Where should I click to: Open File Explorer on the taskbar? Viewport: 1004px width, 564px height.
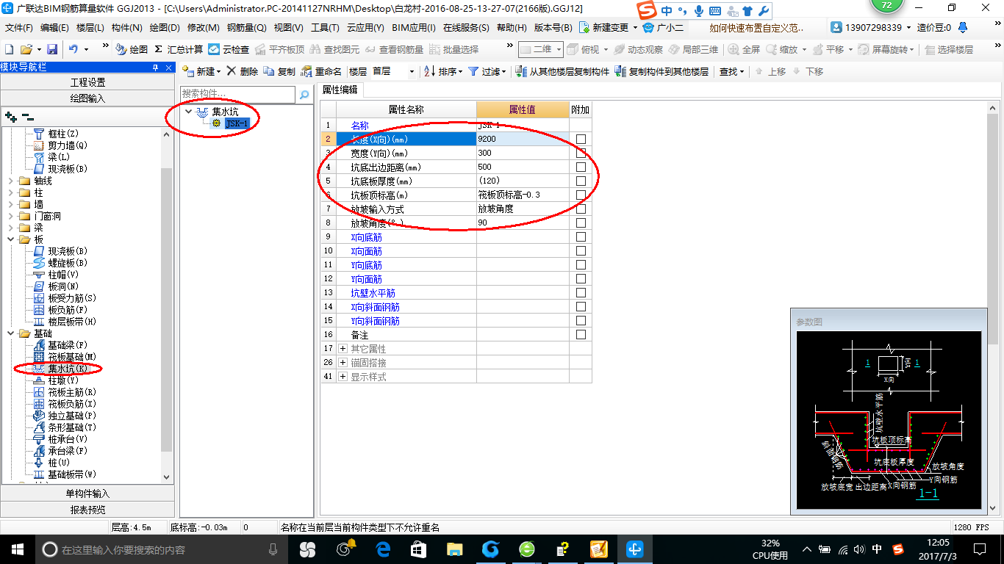[x=454, y=549]
